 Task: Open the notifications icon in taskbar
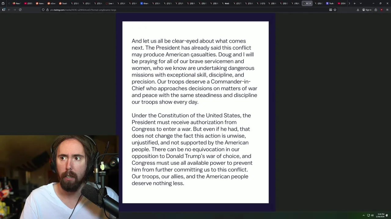[x=387, y=215]
